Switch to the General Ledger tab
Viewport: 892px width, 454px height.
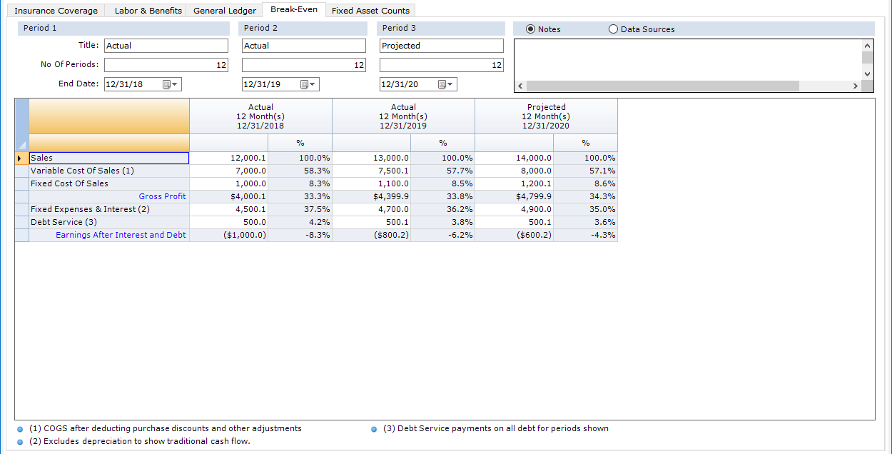tap(224, 11)
